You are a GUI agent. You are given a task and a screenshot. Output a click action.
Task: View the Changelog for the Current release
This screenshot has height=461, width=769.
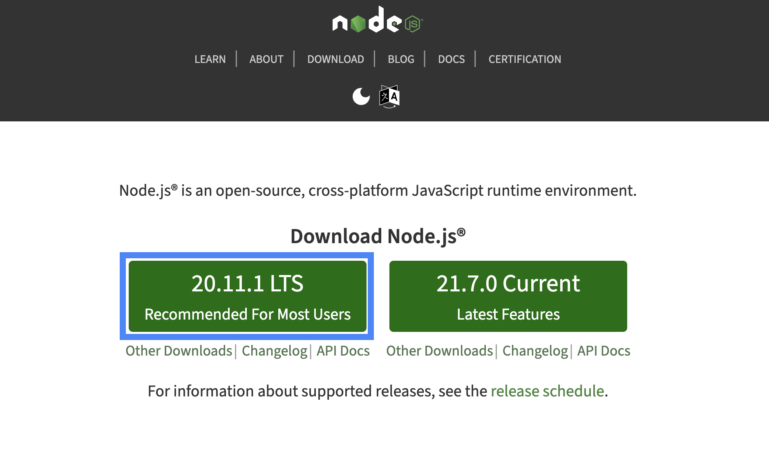tap(535, 351)
